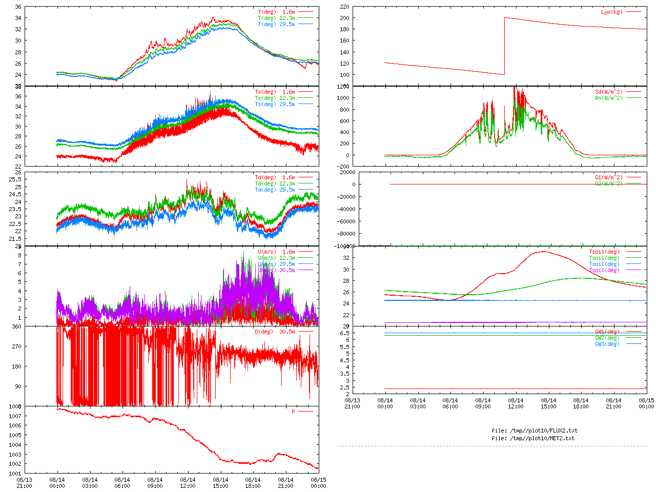Click the green Rn(W/m^2) legend line
This screenshot has height=492, width=656.
click(633, 98)
